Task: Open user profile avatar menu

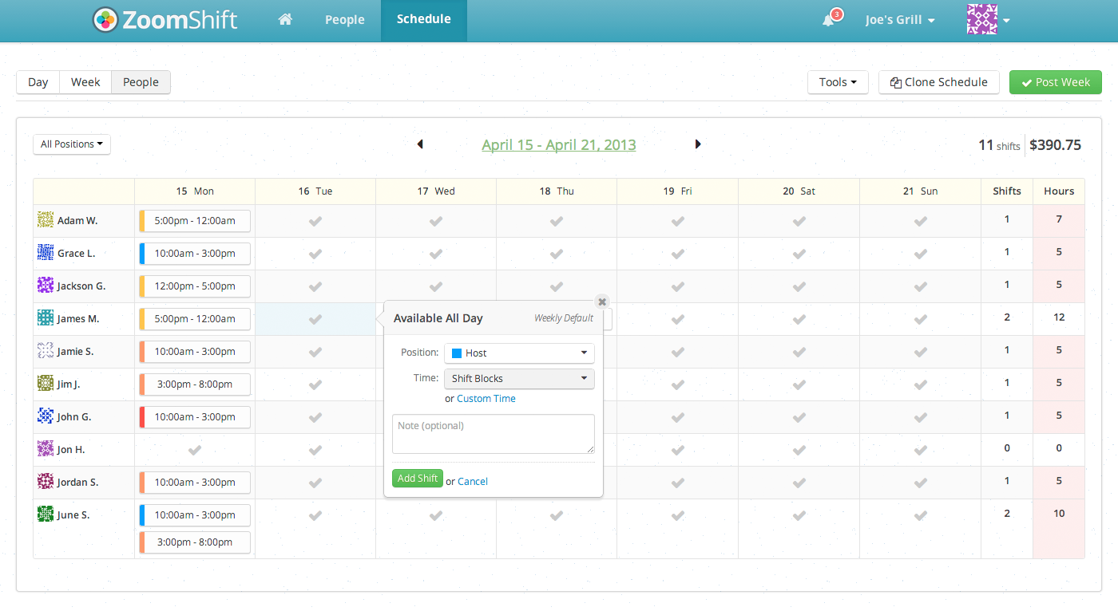Action: pos(988,20)
